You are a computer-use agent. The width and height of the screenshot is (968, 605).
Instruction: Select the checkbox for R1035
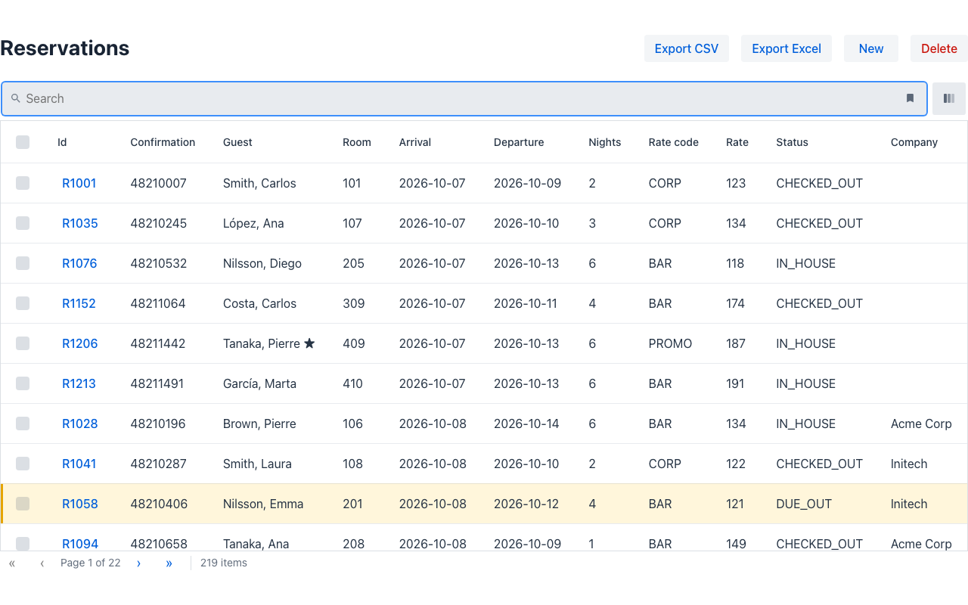tap(23, 223)
